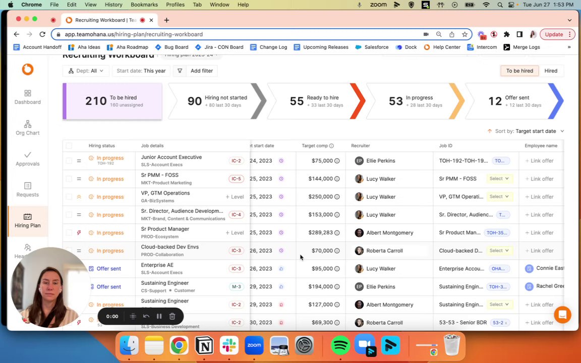Check the VP, GTM Operations row checkbox
581x363 pixels.
coord(69,197)
